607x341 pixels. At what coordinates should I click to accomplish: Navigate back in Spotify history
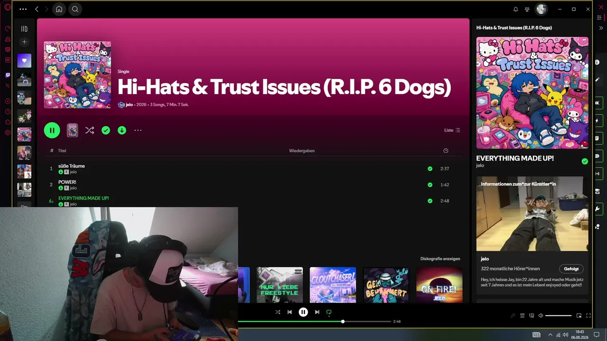pyautogui.click(x=37, y=9)
